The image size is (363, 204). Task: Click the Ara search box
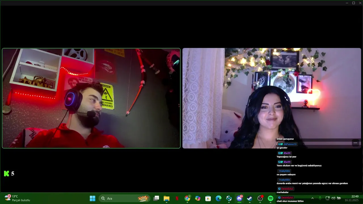[x=124, y=198]
